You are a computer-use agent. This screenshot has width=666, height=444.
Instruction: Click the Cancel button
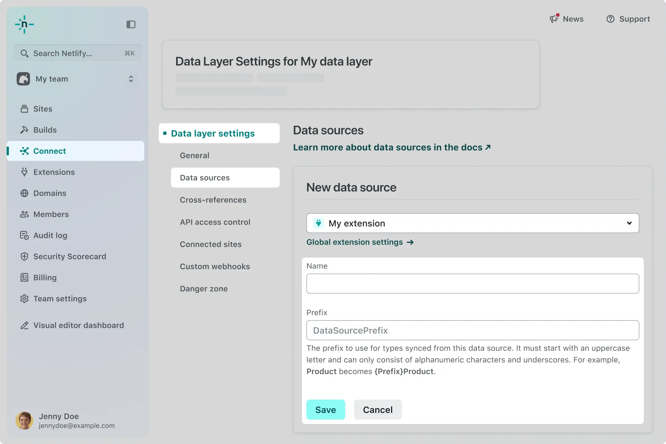[378, 410]
